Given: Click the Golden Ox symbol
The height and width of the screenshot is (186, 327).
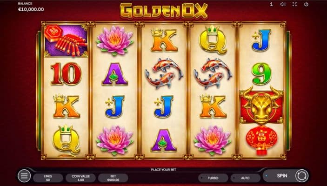Looking at the screenshot, I should pyautogui.click(x=261, y=106).
